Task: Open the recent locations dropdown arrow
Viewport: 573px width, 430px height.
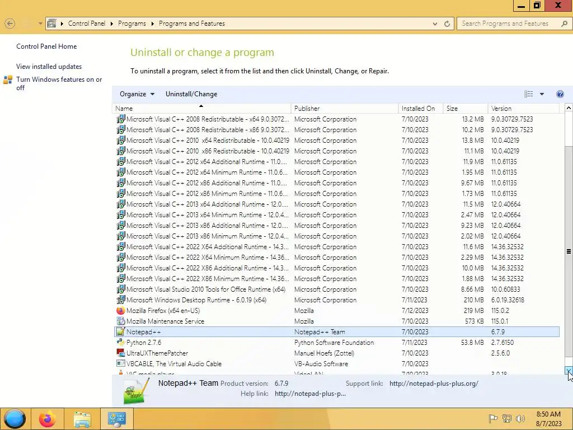Action: [40, 24]
